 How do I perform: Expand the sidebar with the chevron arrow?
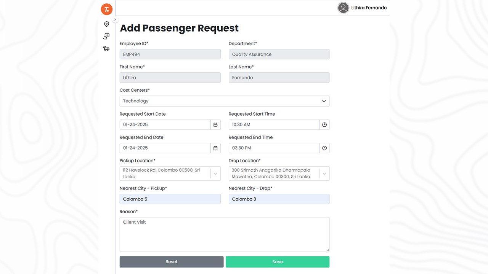tap(115, 19)
